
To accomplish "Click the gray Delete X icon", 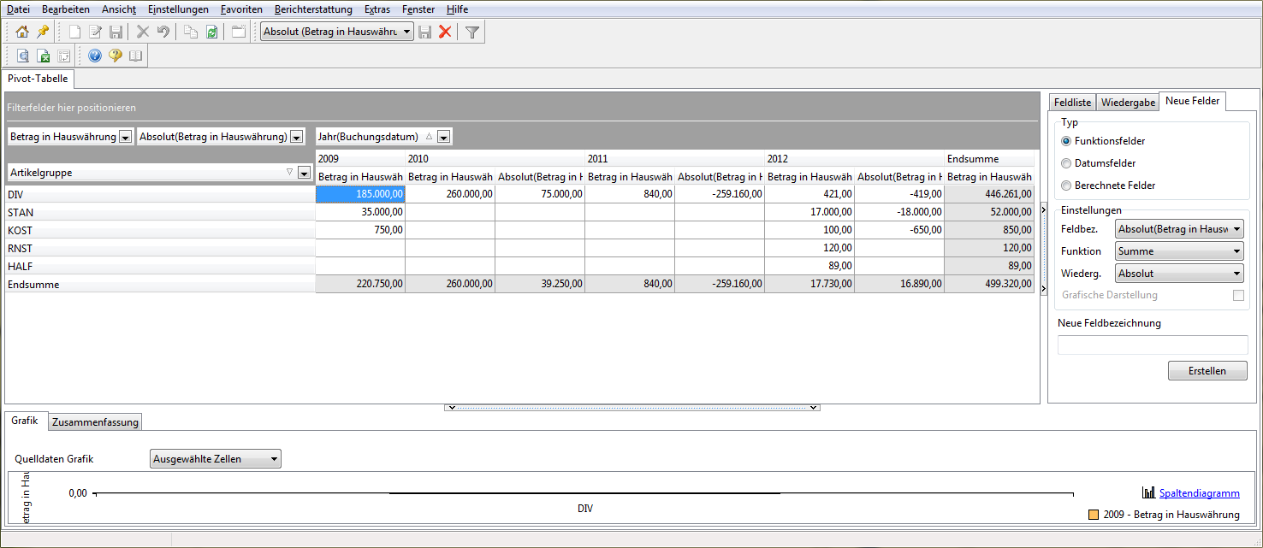I will point(143,32).
